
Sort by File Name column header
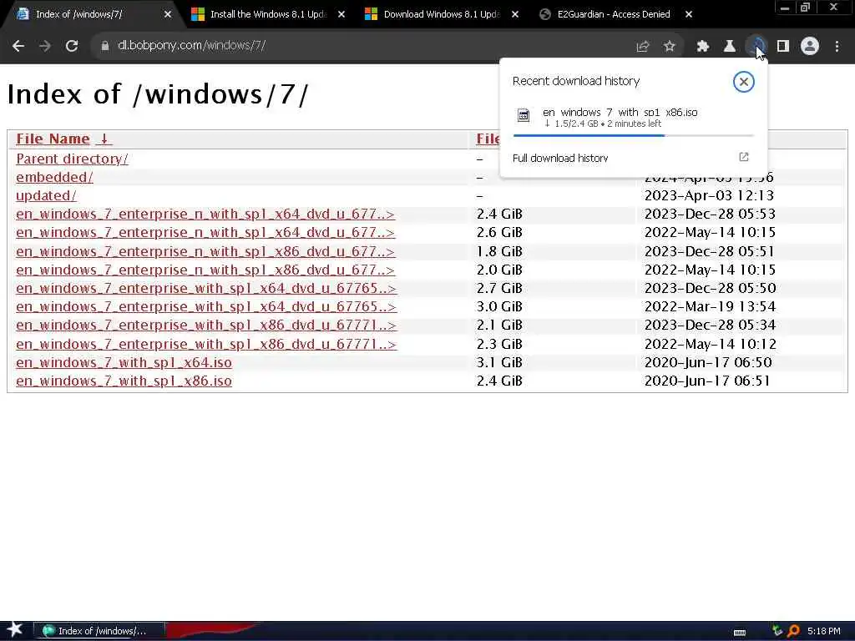coord(53,139)
